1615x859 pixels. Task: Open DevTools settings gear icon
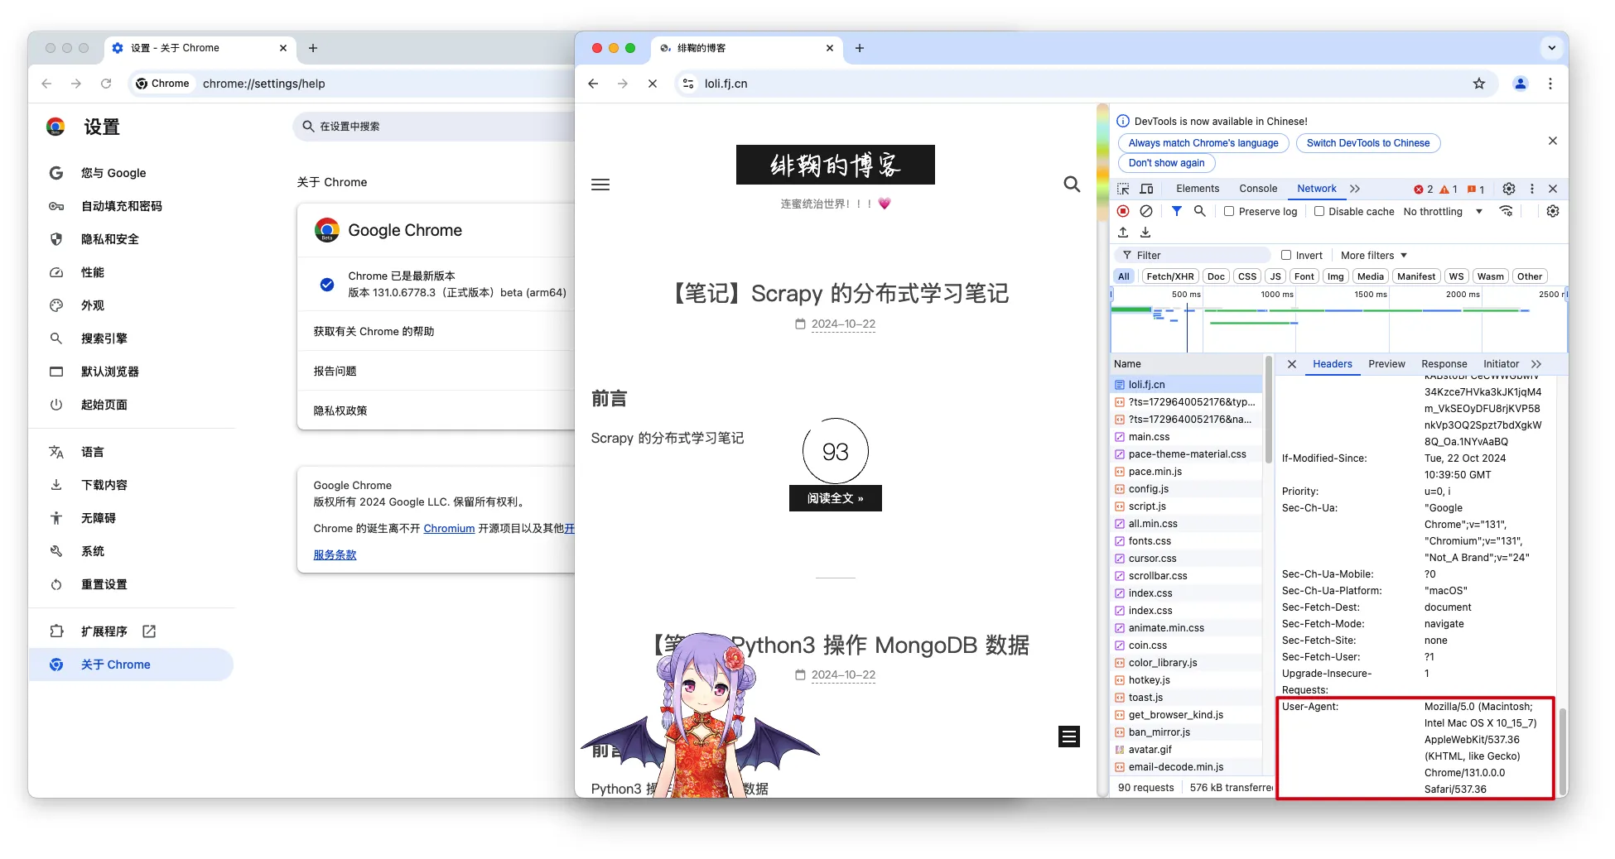pos(1509,189)
